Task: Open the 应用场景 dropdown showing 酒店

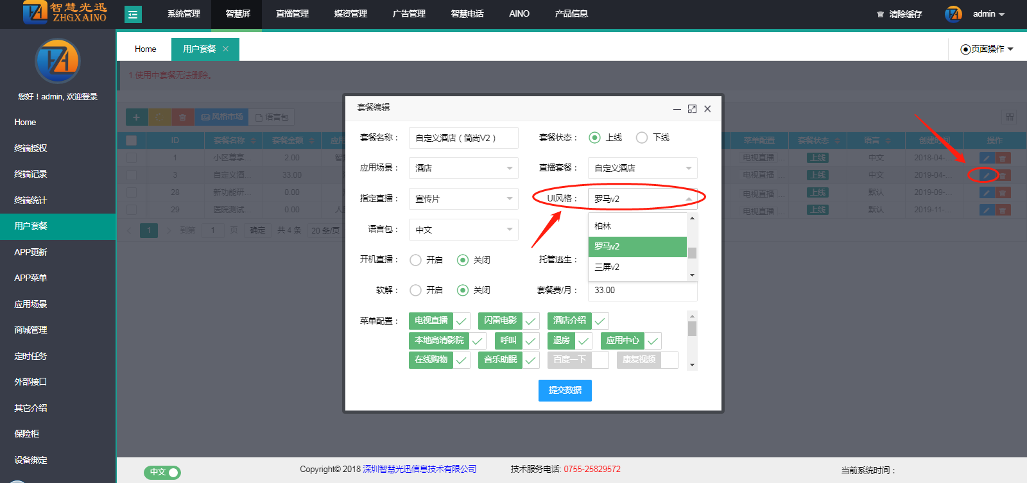Action: click(463, 168)
